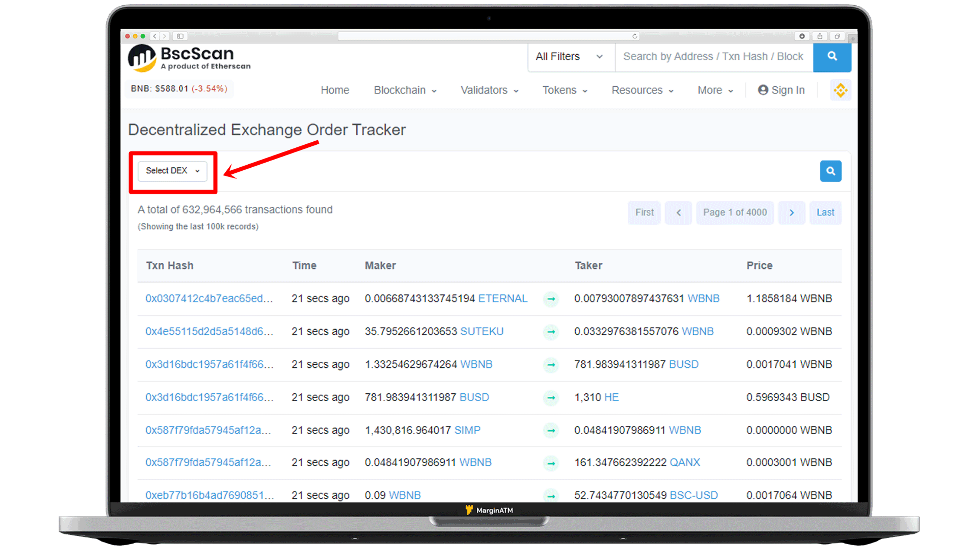Click the browser back arrow
Image resolution: width=978 pixels, height=550 pixels.
155,36
